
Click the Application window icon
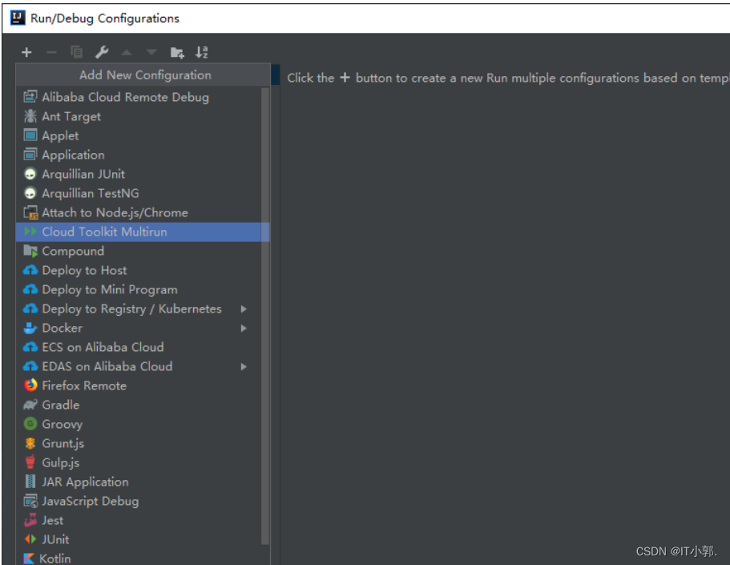coord(30,155)
